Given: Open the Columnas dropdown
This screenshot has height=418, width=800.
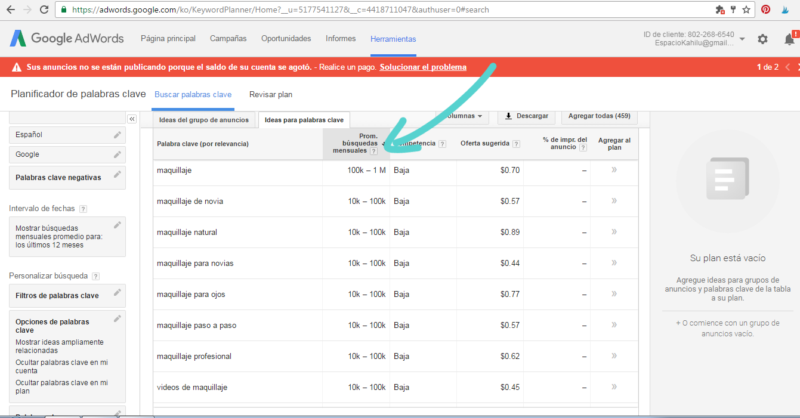Looking at the screenshot, I should tap(462, 116).
